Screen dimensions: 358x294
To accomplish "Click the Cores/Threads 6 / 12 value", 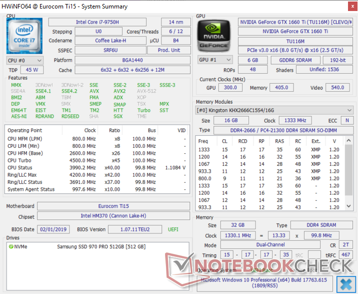I will (176, 32).
